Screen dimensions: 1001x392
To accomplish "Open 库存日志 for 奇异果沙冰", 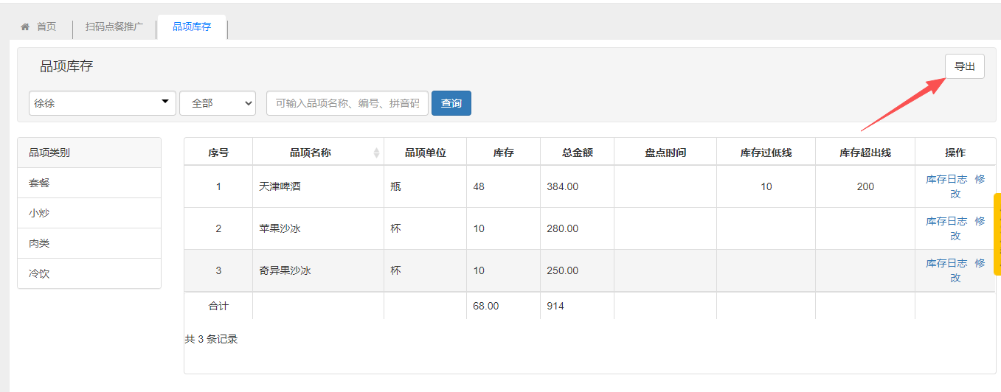I will tap(946, 263).
